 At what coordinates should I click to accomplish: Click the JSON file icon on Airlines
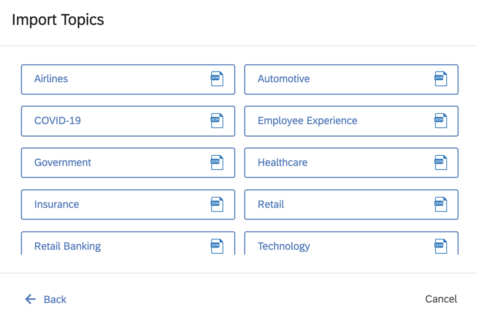pos(217,78)
